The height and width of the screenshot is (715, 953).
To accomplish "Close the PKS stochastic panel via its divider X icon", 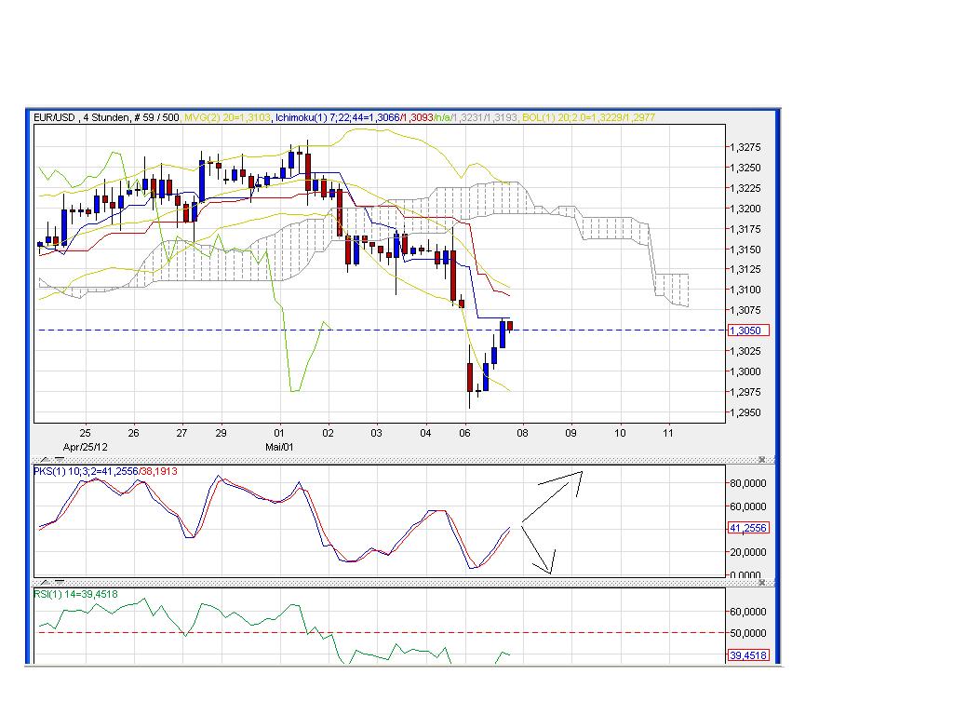I will pos(761,459).
